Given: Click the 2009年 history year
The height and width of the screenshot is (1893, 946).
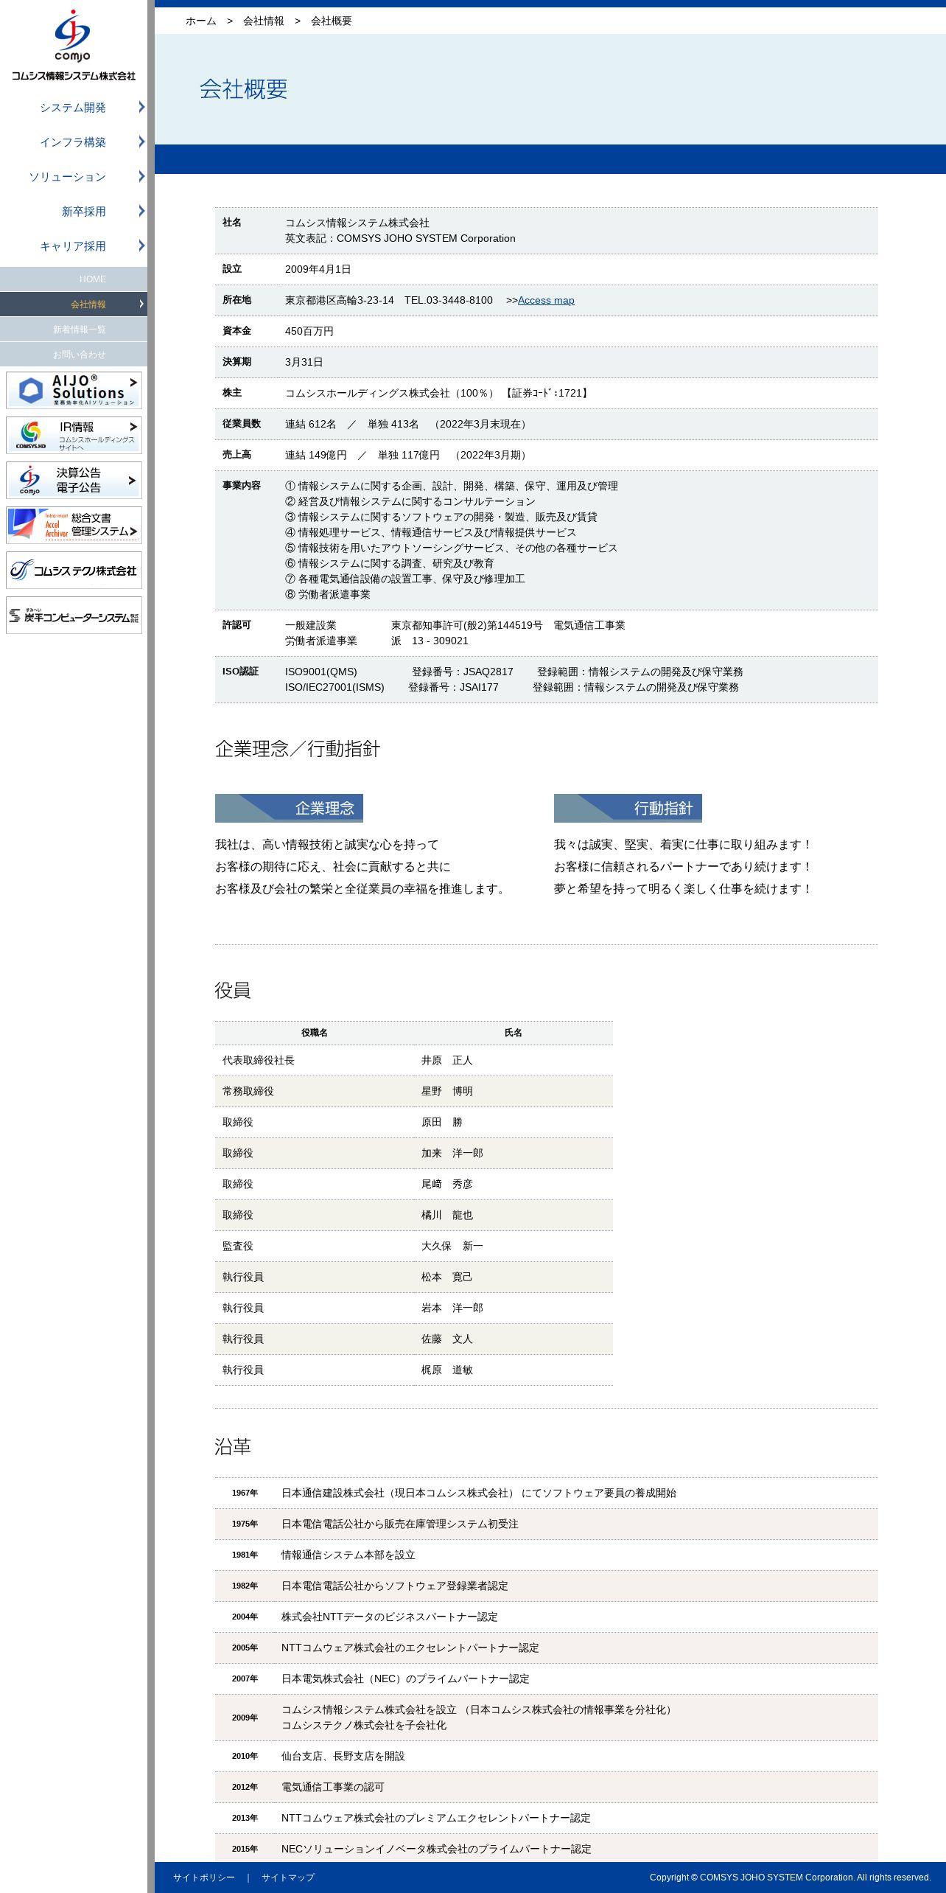Looking at the screenshot, I should point(245,1718).
